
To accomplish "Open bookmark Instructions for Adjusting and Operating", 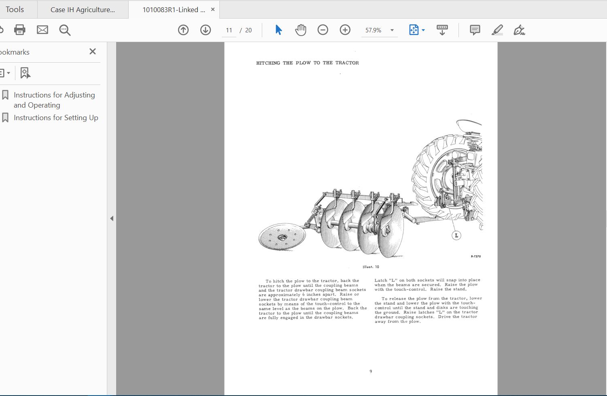I will click(x=54, y=100).
